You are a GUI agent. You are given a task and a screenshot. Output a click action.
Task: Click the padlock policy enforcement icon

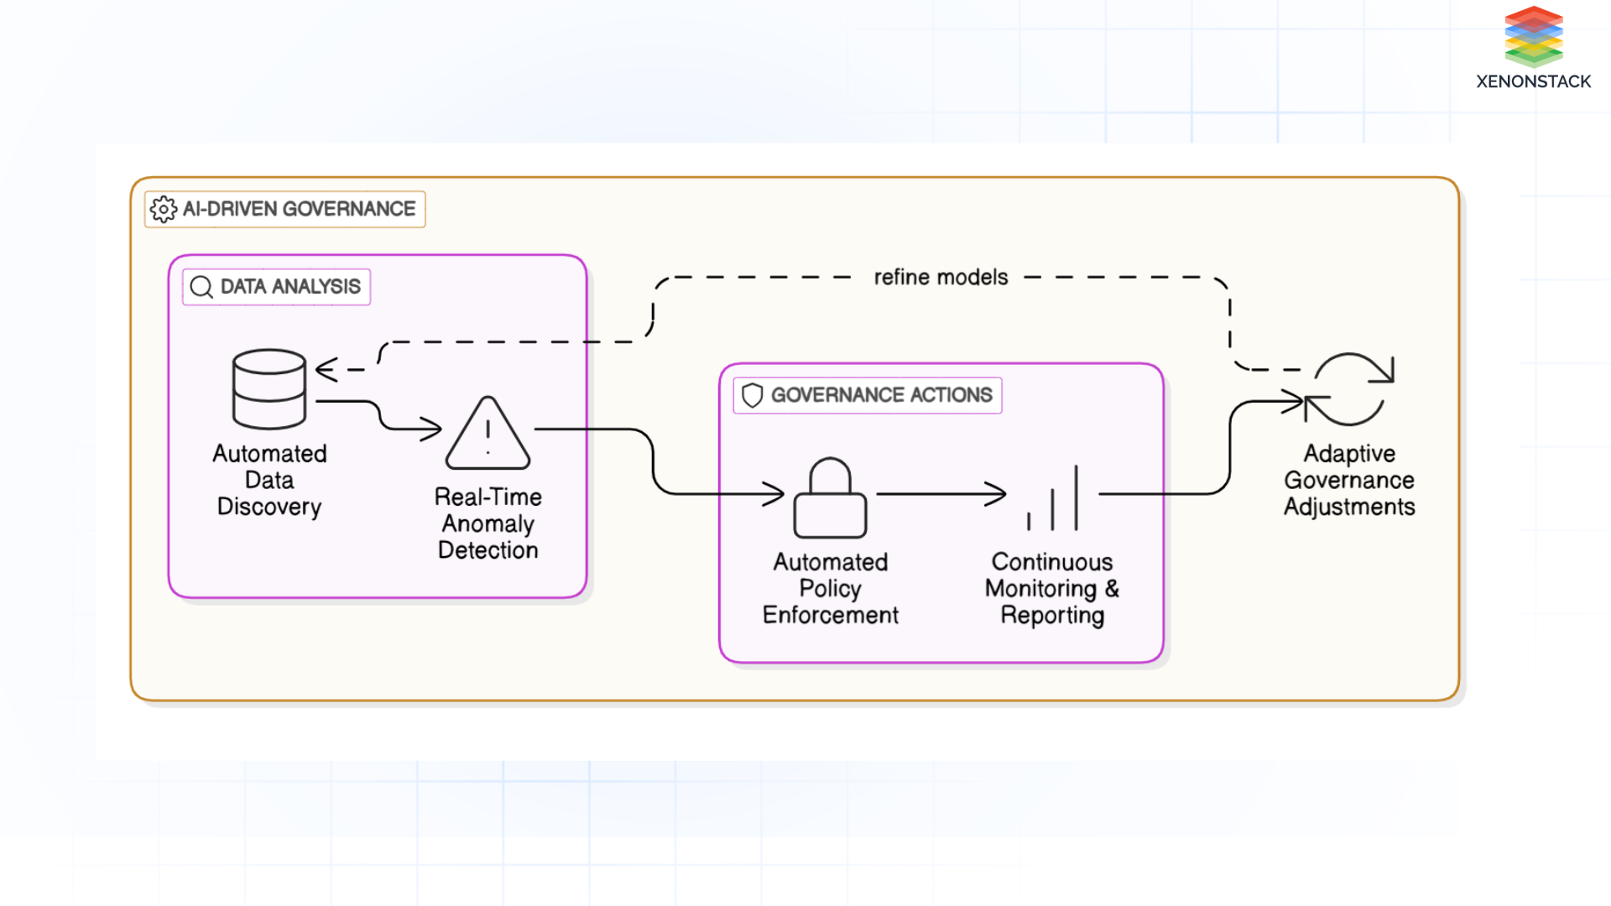pyautogui.click(x=831, y=497)
